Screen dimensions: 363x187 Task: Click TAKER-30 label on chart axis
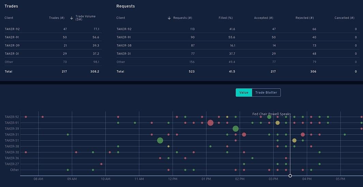12,152
